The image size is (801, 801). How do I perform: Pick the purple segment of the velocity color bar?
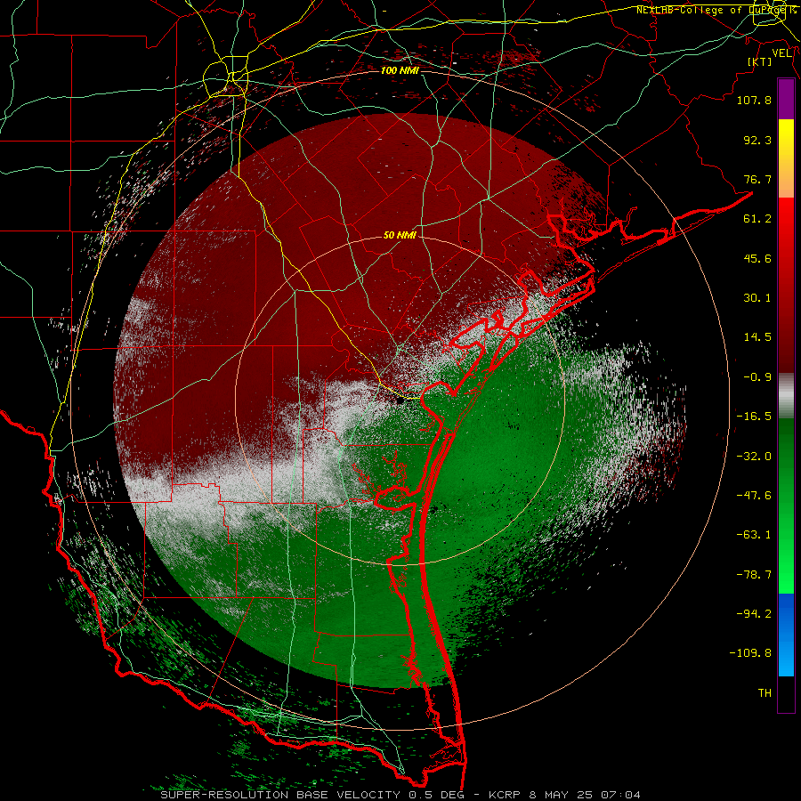(786, 99)
